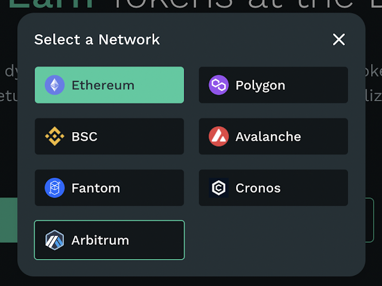Click the green button behind the dialog
Image resolution: width=382 pixels, height=286 pixels.
click(8, 220)
